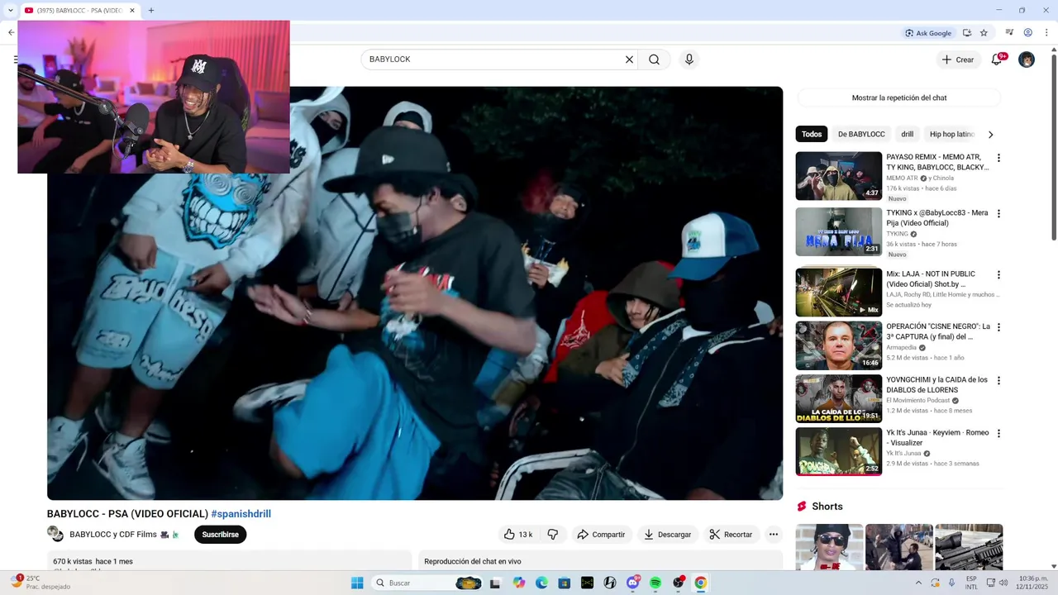Open Chrome media controls icon

(x=1009, y=33)
